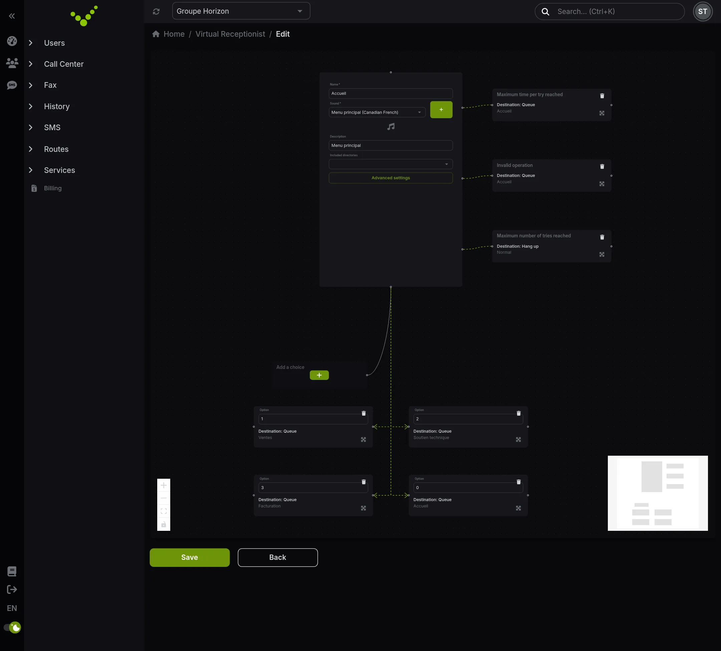Open the Groupe Horizon company dropdown

[241, 11]
